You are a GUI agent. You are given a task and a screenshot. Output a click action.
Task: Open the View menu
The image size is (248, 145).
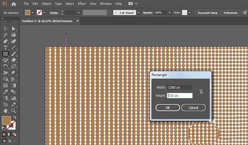93,4
